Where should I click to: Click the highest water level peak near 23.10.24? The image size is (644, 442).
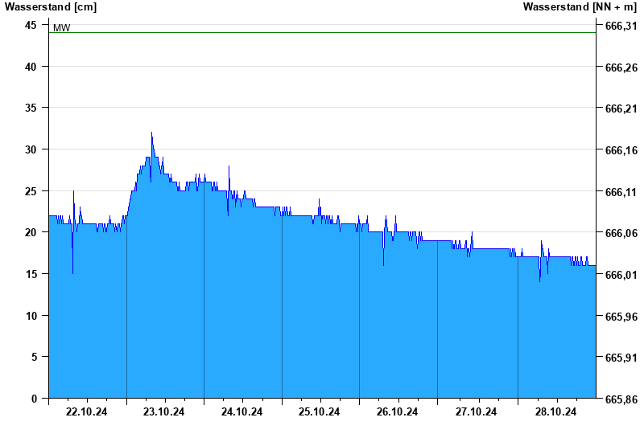[151, 133]
